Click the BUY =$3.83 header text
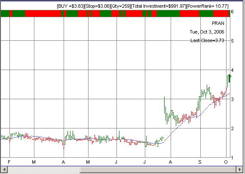This screenshot has width=245, height=174. [x=70, y=6]
